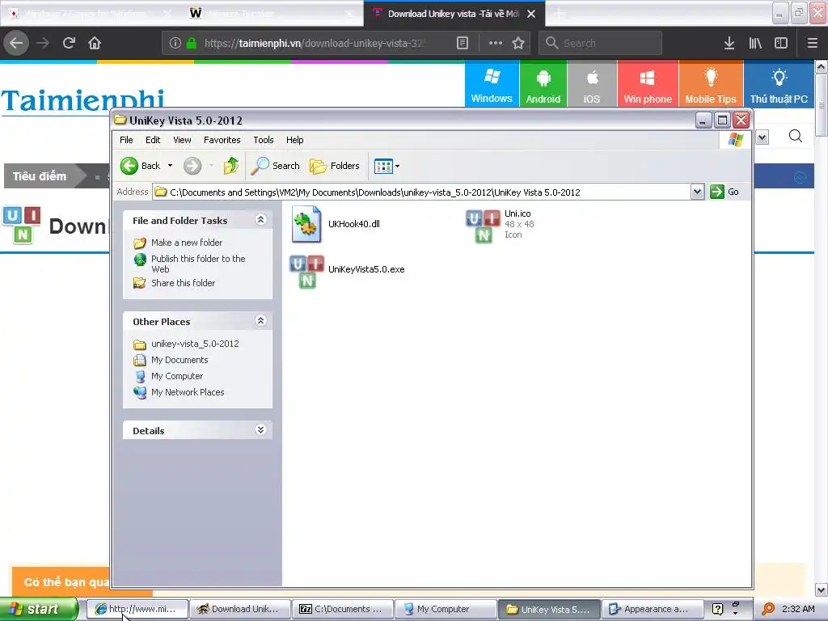Click the Go button next to address
Viewport: 828px width, 621px height.
pyautogui.click(x=724, y=192)
